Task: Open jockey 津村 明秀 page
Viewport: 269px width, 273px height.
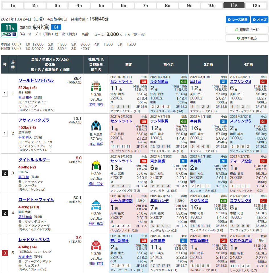Action: click(x=96, y=105)
